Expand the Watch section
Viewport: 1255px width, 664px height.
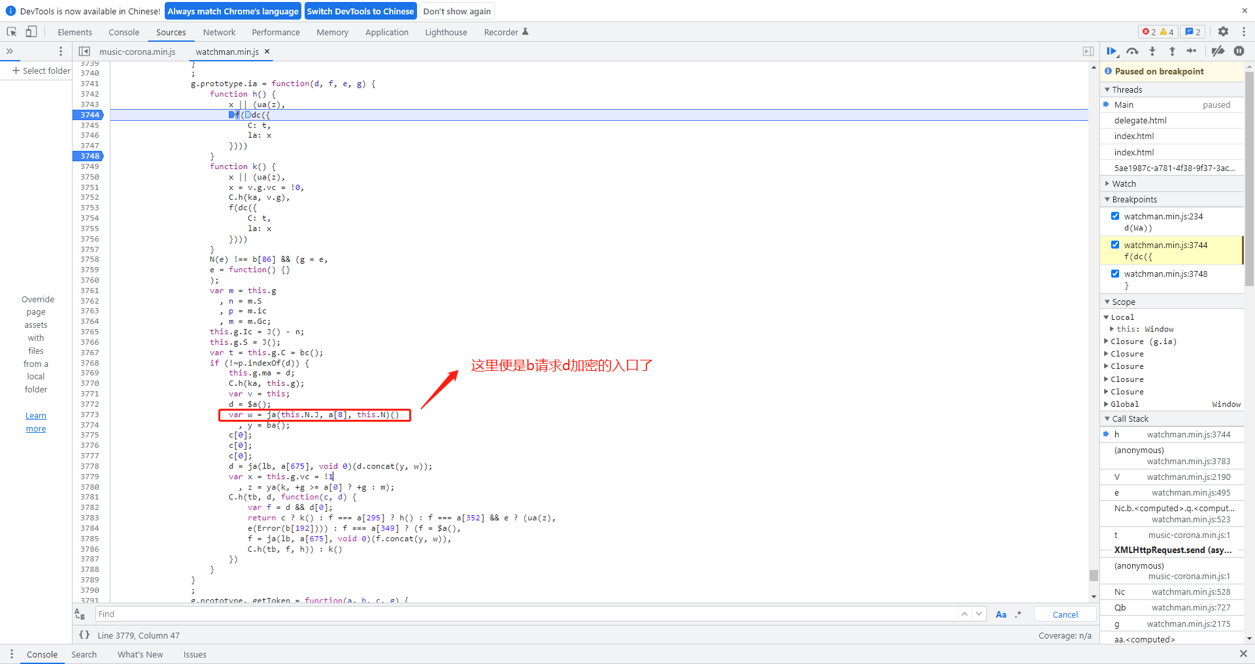coord(1124,184)
